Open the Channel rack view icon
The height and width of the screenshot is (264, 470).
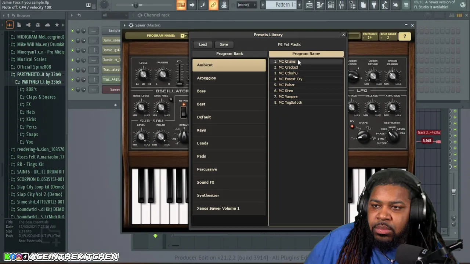coord(331,5)
